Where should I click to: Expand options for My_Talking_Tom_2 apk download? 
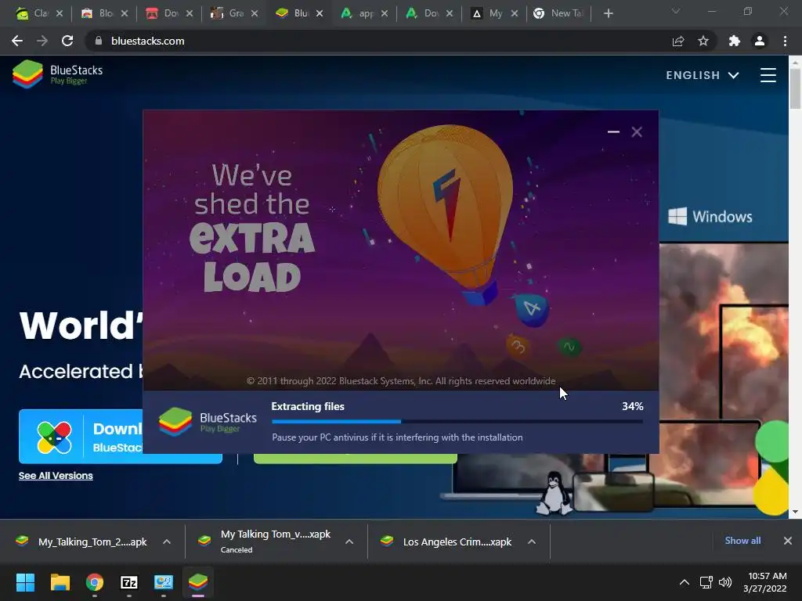[x=167, y=542]
